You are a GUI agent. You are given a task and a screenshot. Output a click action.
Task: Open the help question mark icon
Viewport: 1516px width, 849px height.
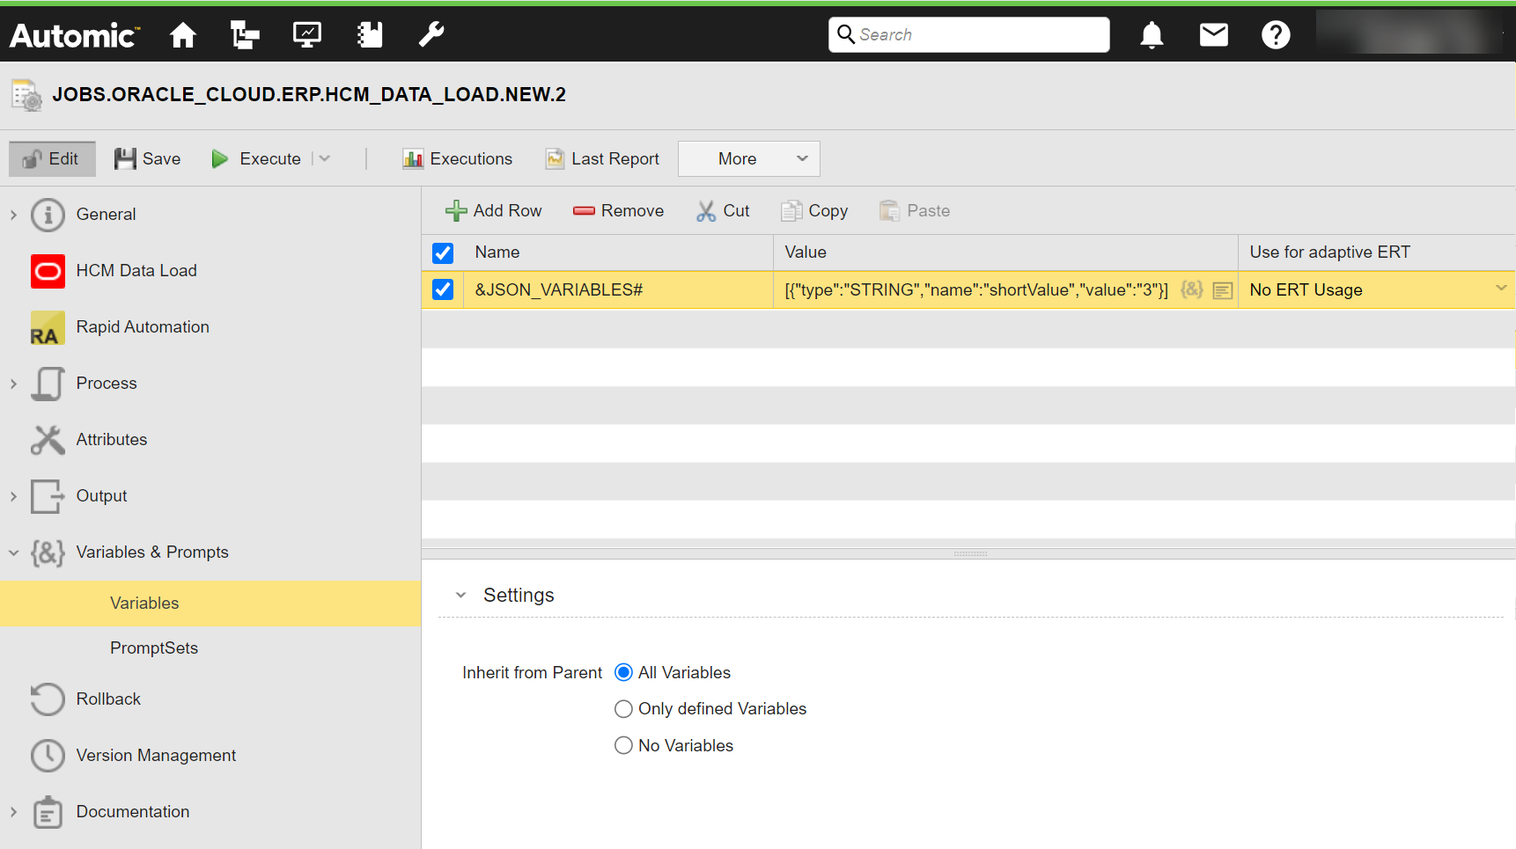coord(1276,35)
